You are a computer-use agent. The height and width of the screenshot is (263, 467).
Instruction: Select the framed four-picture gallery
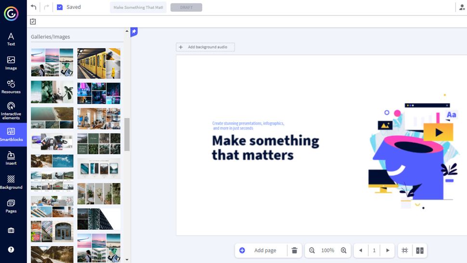click(99, 169)
